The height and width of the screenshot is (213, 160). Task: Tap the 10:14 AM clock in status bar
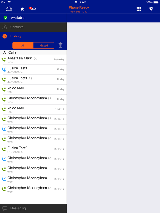80,2
